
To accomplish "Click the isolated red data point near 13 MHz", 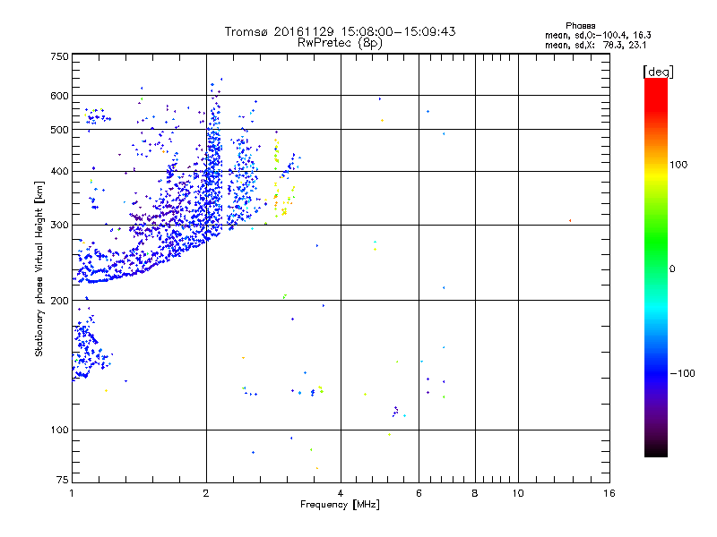I will (570, 220).
